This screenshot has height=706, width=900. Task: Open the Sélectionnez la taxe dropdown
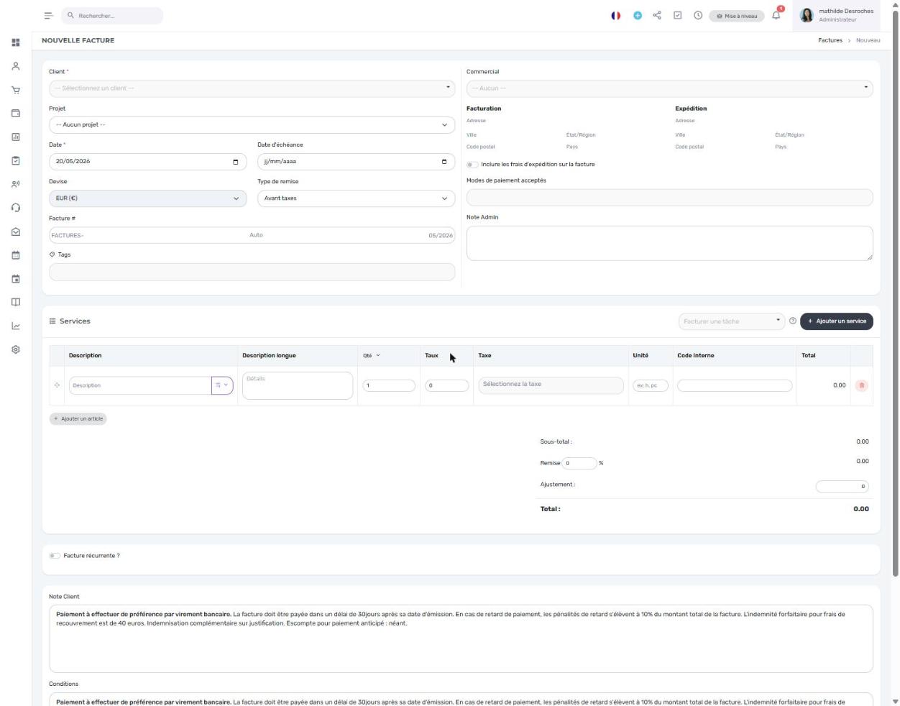[551, 385]
